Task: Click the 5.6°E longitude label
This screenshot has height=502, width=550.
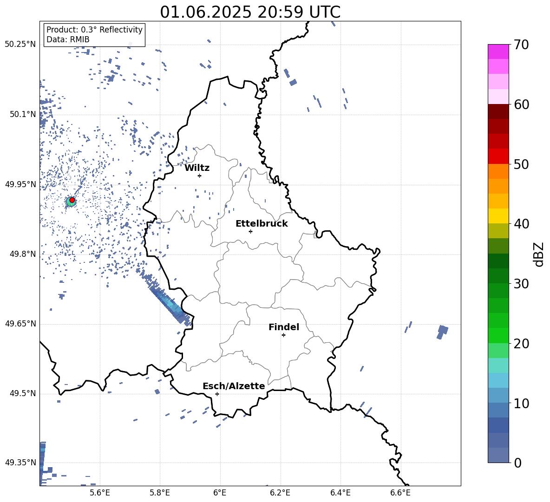Action: (100, 493)
